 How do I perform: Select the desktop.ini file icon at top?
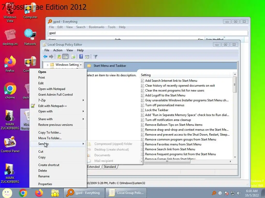(x=10, y=37)
